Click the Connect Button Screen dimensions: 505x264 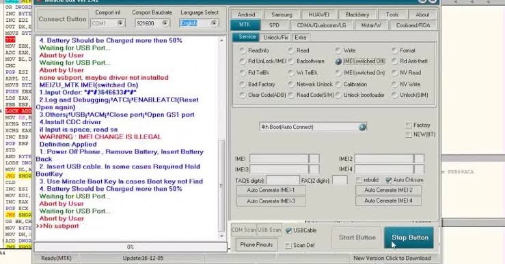62,19
